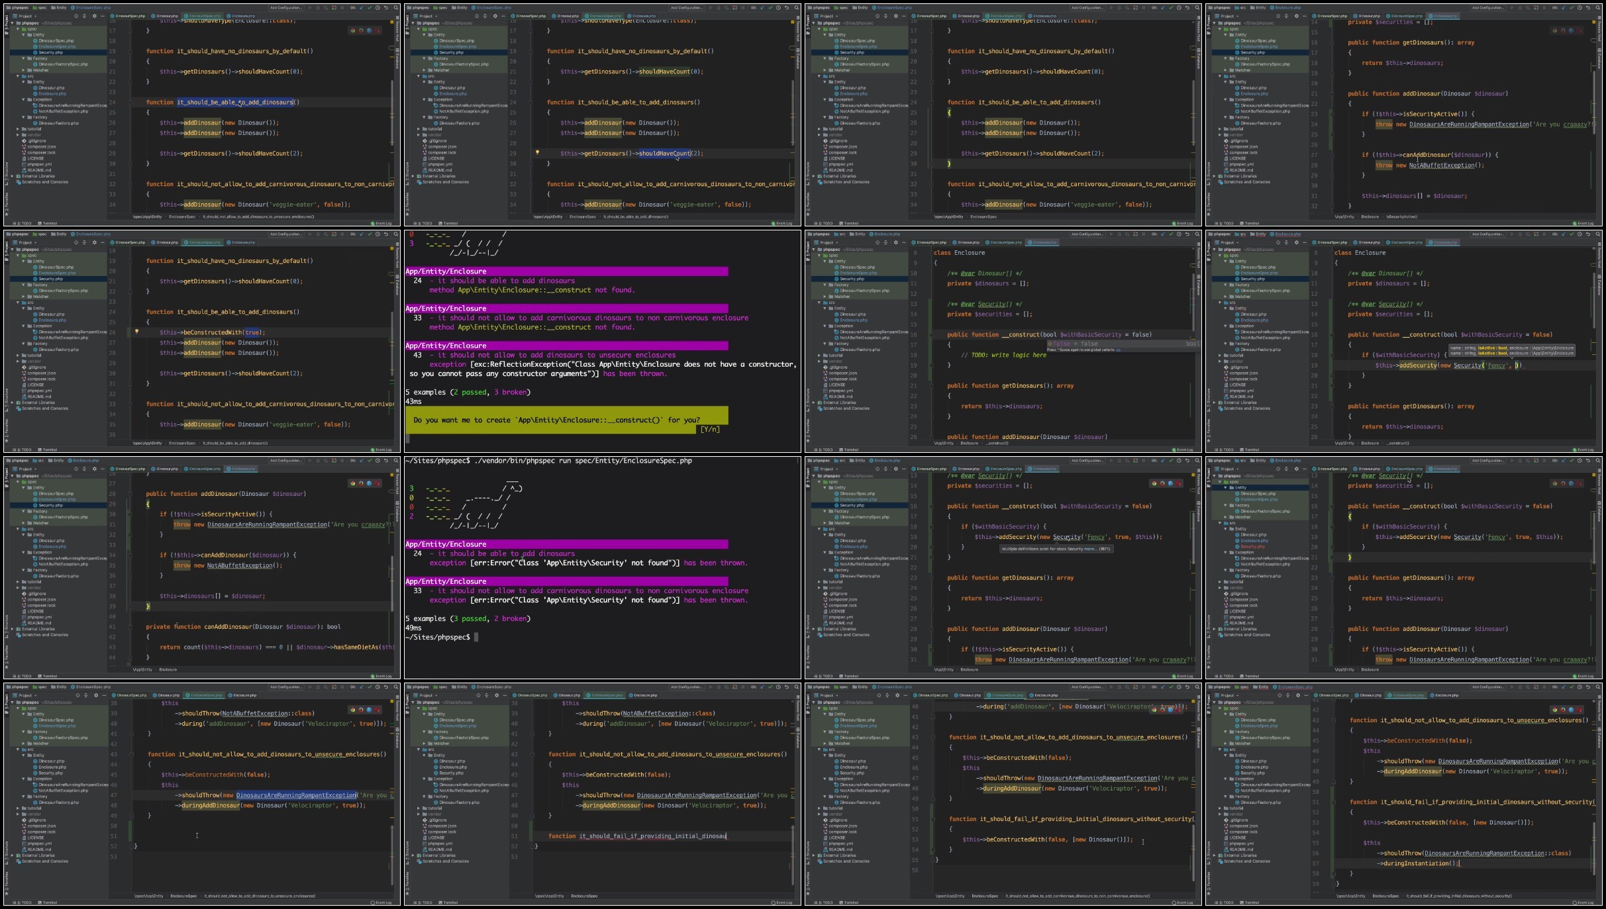Select Security.php in the duringInstantiation frame's tree
This screenshot has width=1606, height=909.
click(x=1252, y=773)
